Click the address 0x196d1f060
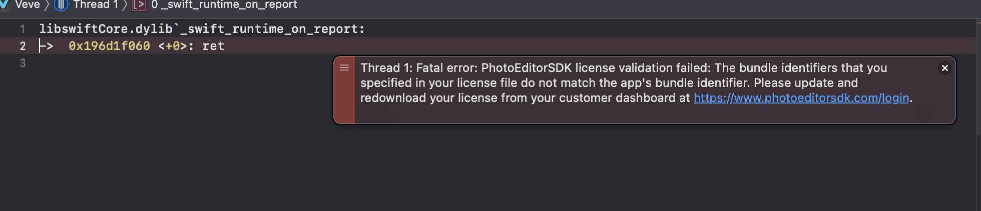981x211 pixels. [109, 46]
